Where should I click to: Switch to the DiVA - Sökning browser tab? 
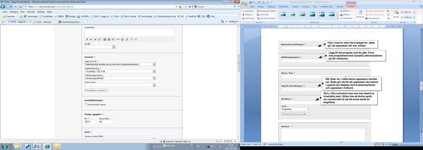coord(43,21)
